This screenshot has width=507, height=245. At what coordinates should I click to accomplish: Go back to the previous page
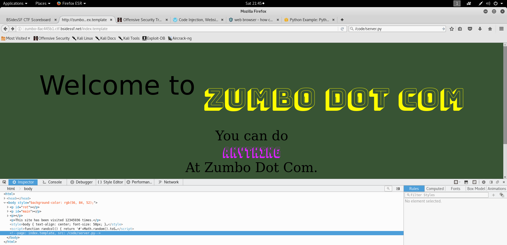point(5,29)
